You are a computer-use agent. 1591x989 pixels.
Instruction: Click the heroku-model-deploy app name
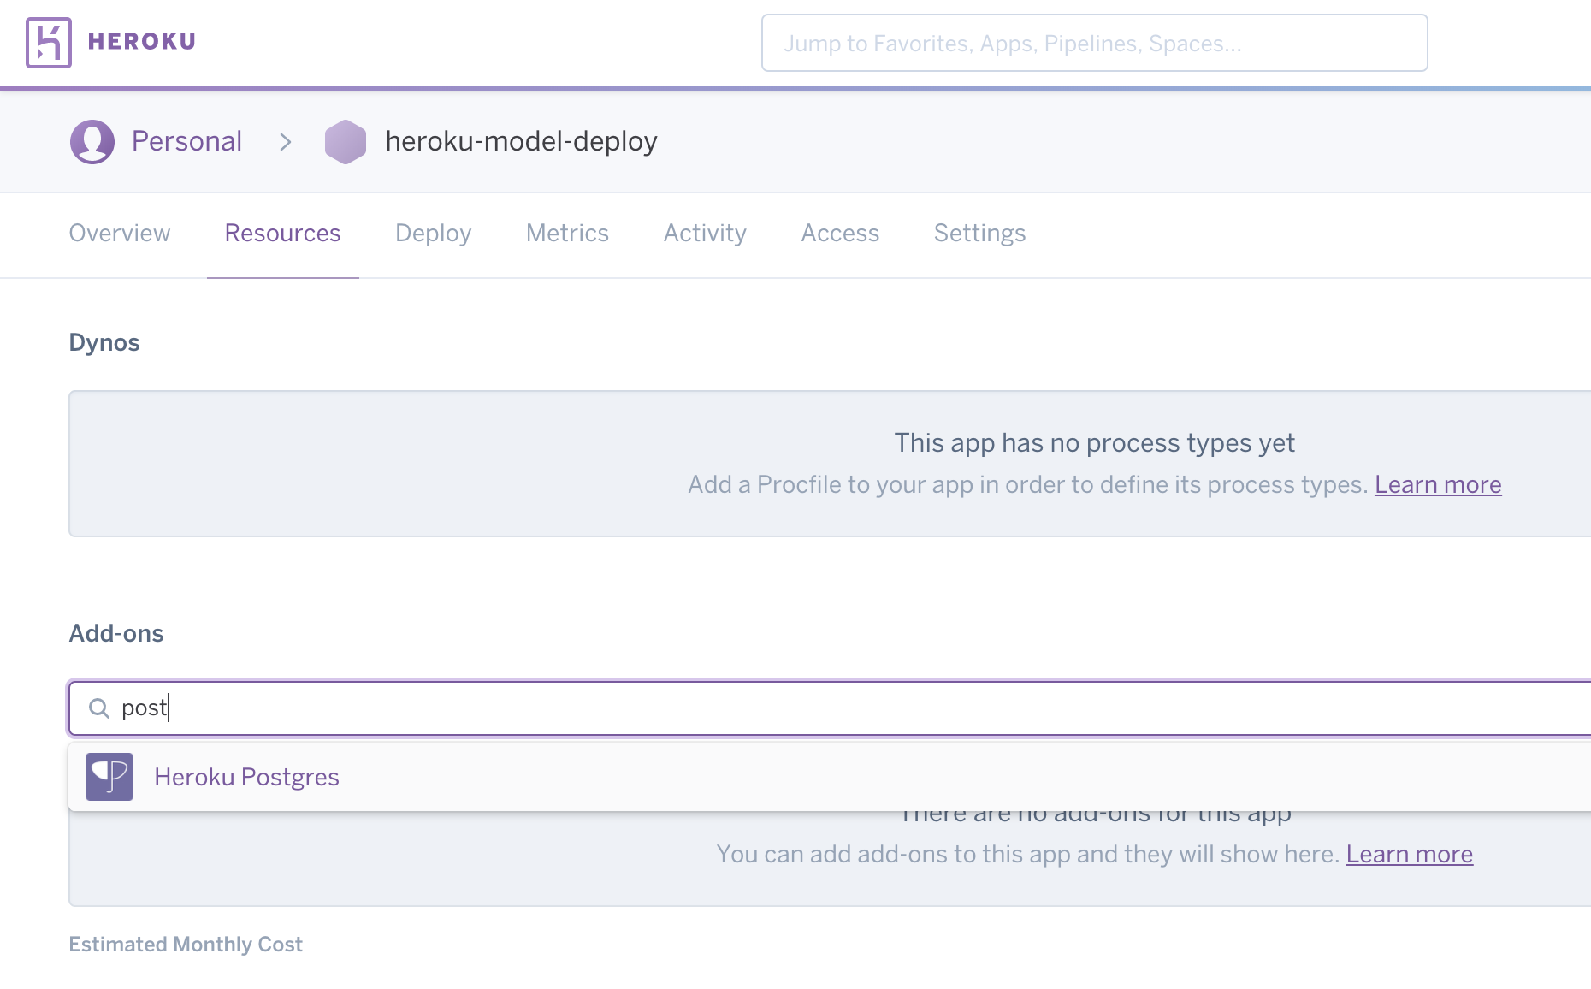click(x=521, y=141)
